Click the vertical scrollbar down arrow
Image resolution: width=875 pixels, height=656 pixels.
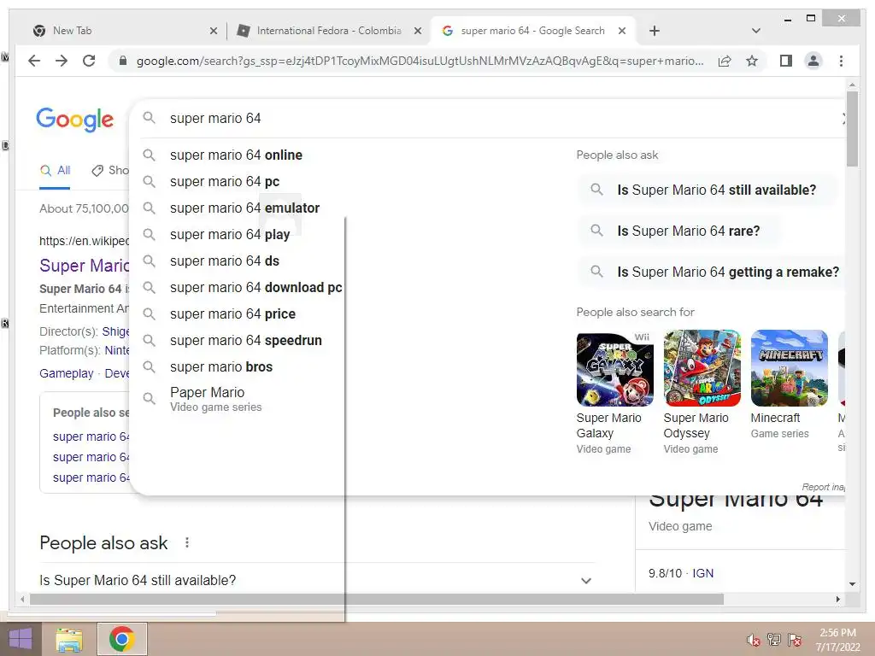point(852,584)
